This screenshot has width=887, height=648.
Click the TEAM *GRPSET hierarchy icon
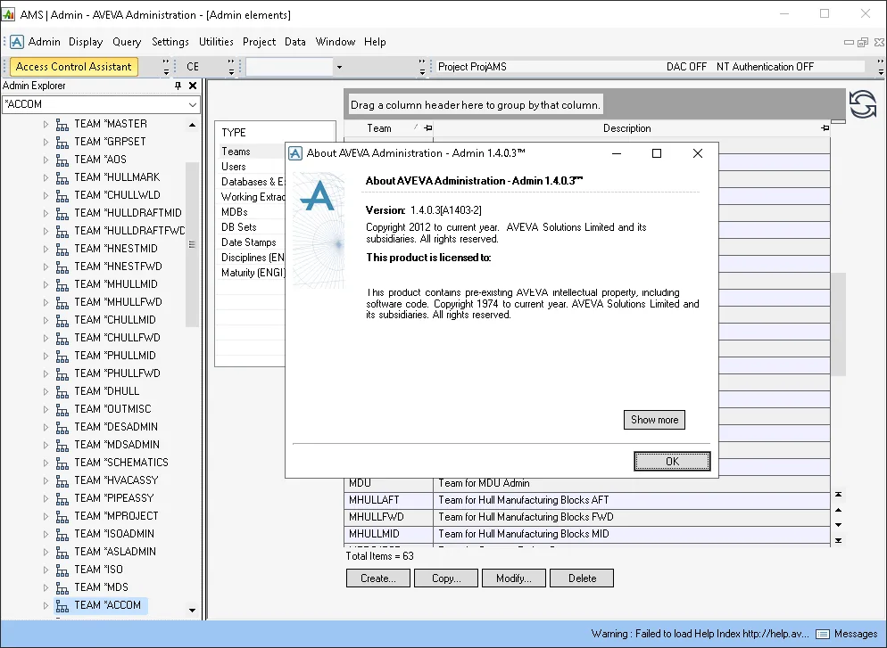(62, 142)
